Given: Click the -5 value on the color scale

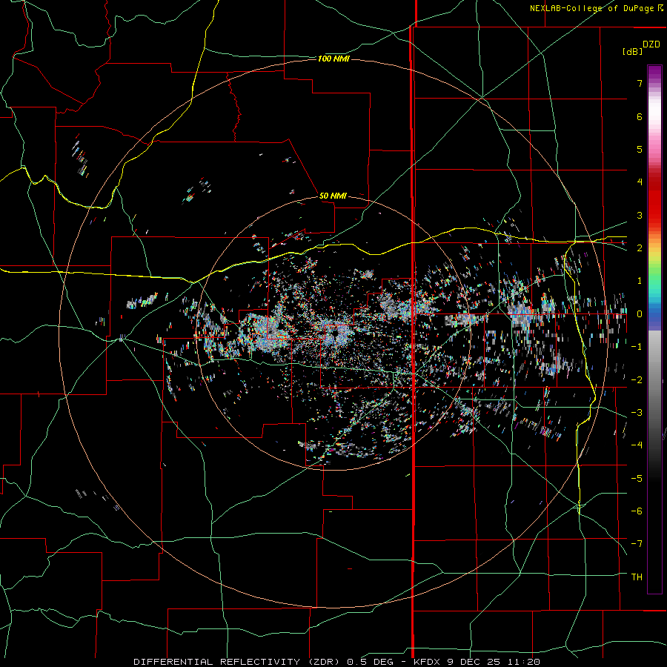Looking at the screenshot, I should tap(637, 479).
